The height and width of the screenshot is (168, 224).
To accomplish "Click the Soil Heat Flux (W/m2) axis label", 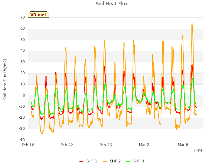I will [x=5, y=79].
